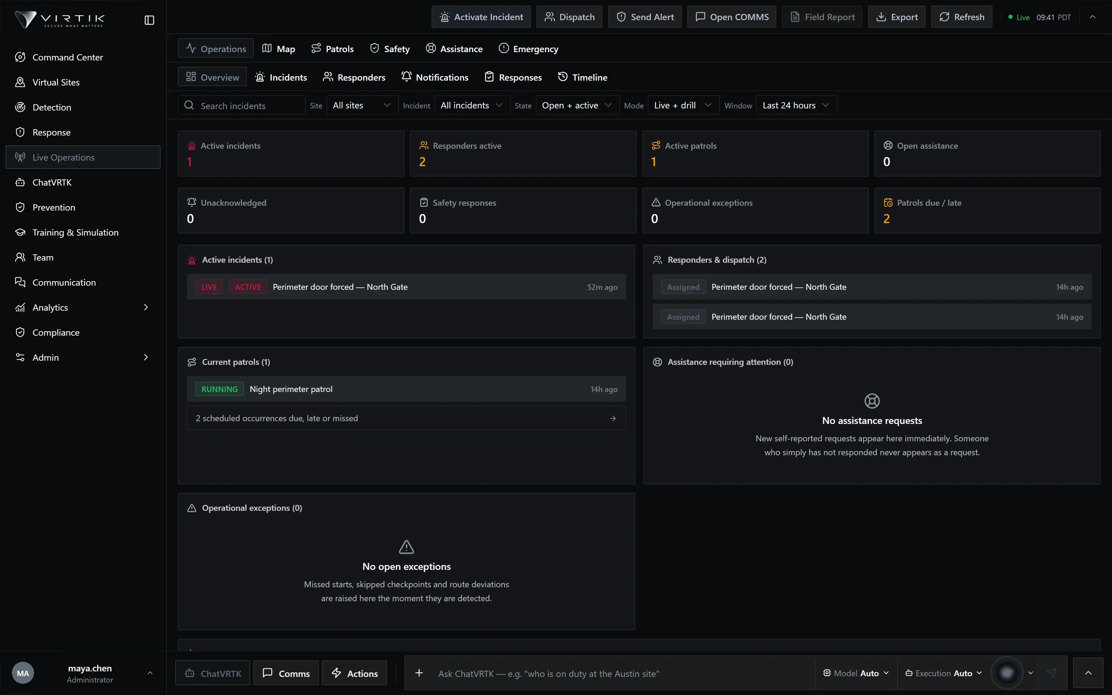Open the Window dropdown Last 24 hours
Image resolution: width=1112 pixels, height=695 pixels.
796,105
